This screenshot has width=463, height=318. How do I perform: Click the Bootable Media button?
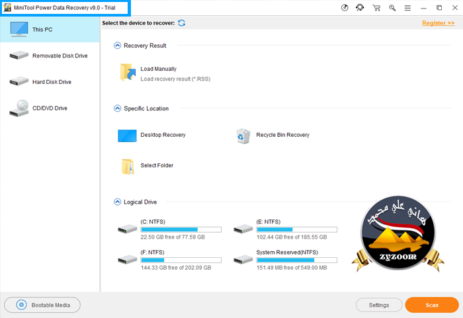click(x=42, y=305)
